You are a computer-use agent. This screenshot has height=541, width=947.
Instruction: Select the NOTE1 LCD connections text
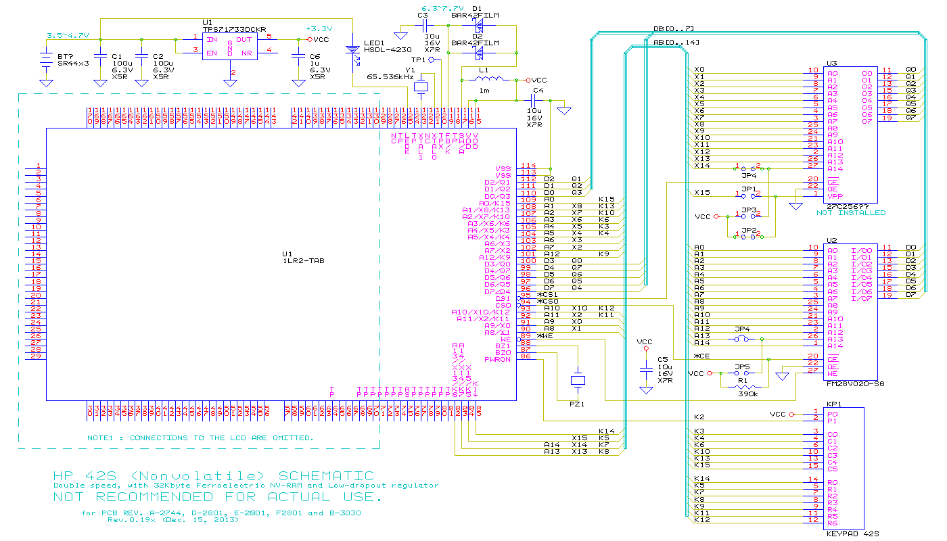click(200, 438)
